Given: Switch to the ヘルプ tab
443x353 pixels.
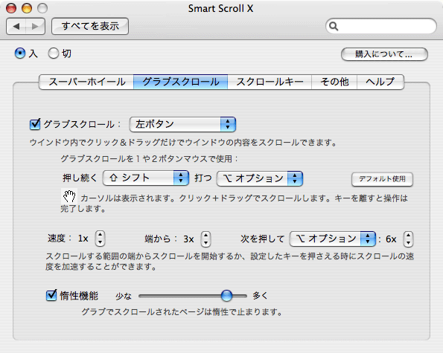Looking at the screenshot, I should 380,82.
